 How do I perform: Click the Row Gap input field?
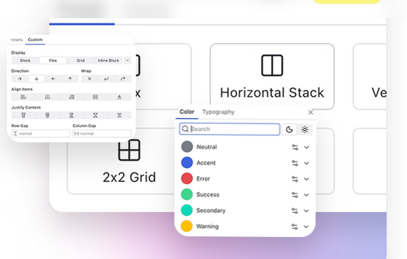point(41,134)
